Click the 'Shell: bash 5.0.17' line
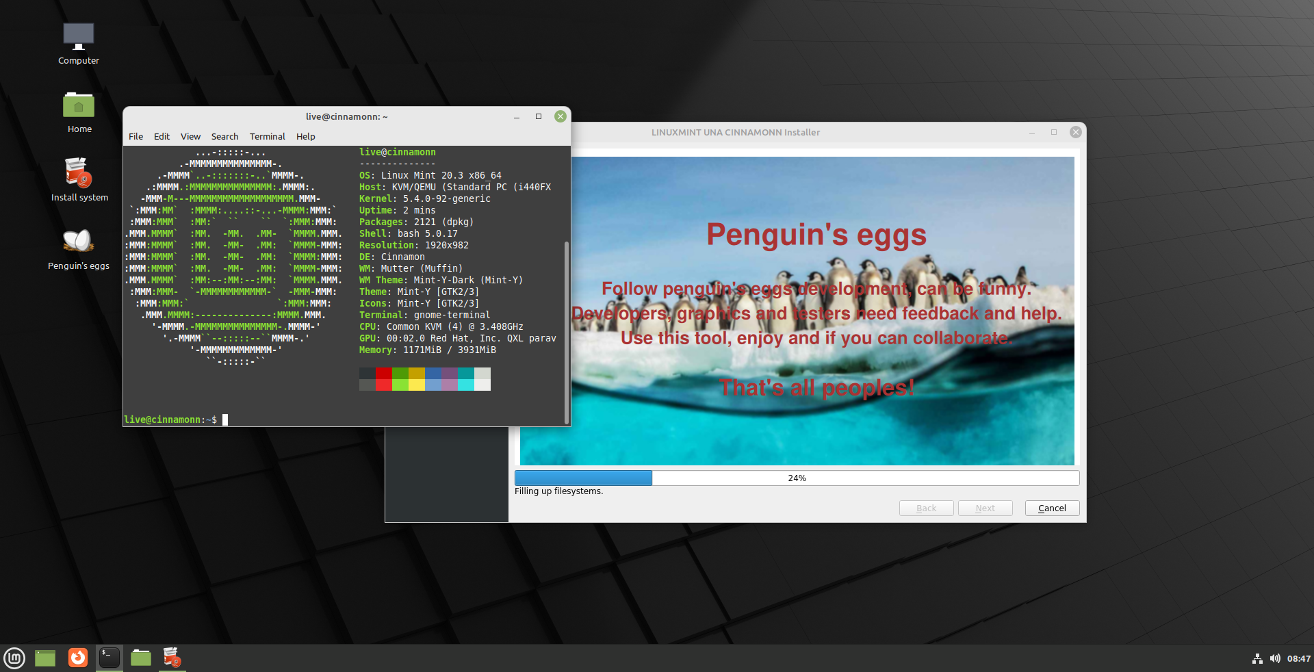This screenshot has width=1314, height=672. coord(409,233)
